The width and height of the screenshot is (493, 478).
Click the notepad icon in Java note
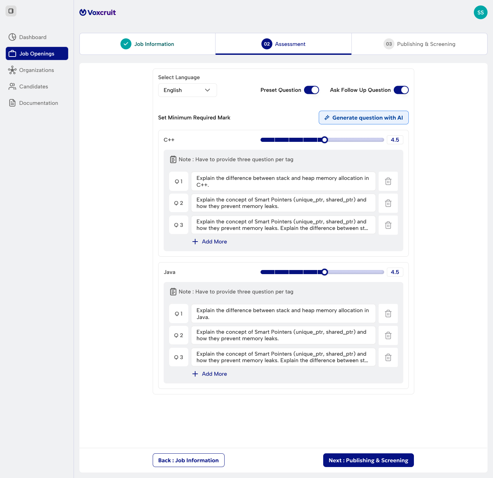[173, 292]
